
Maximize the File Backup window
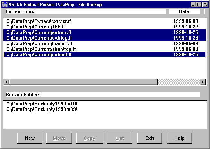point(199,5)
